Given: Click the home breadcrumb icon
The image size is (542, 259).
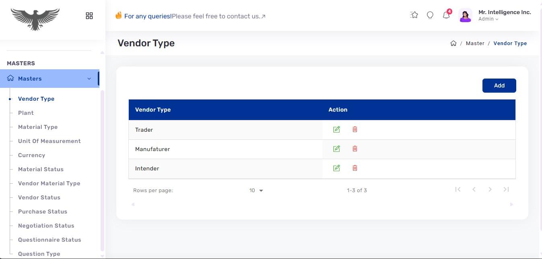Looking at the screenshot, I should pyautogui.click(x=453, y=44).
